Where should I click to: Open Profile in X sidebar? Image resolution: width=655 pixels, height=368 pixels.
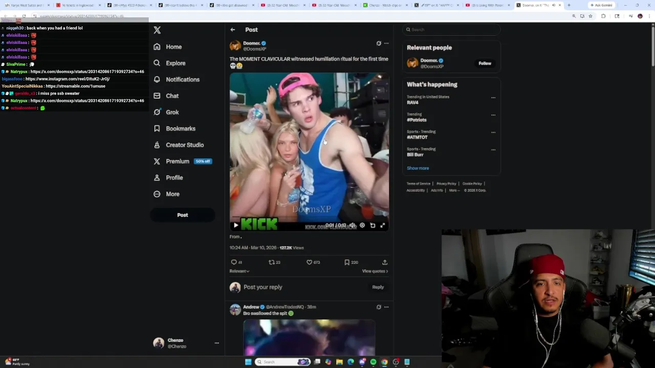tap(168, 177)
